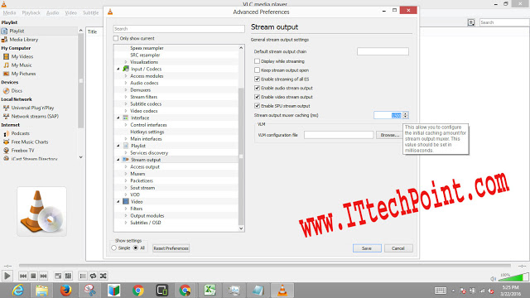Toggle the shuffle/random button
This screenshot has width=530, height=298.
pos(103,276)
